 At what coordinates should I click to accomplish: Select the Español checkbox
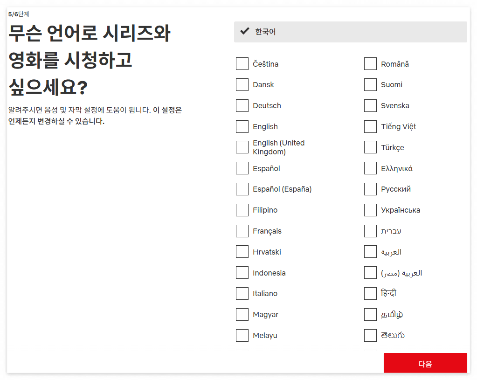coord(242,168)
